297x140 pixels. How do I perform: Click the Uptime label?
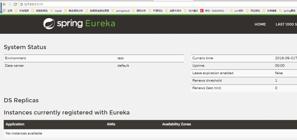coord(198,66)
